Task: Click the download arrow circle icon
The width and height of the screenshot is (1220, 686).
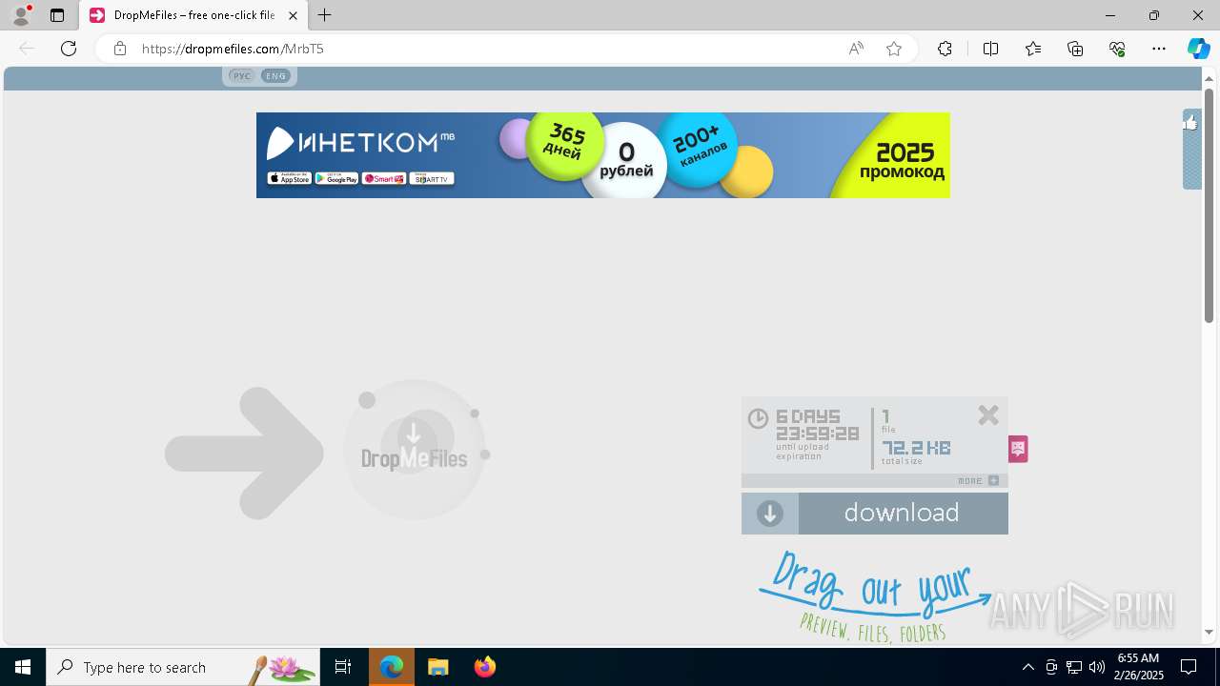Action: click(x=770, y=514)
